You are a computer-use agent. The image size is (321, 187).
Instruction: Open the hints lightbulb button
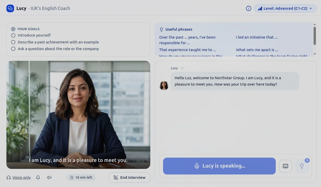(x=302, y=166)
